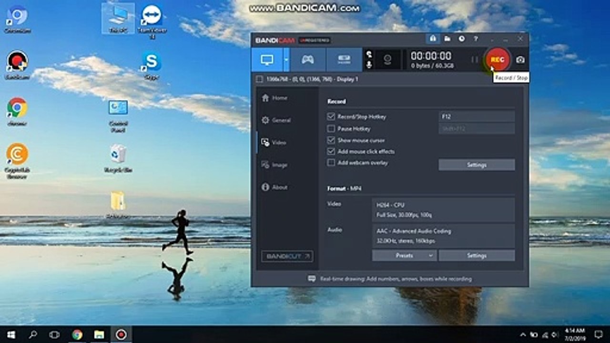Open Chrome from the taskbar
This screenshot has height=343, width=610.
[77, 334]
